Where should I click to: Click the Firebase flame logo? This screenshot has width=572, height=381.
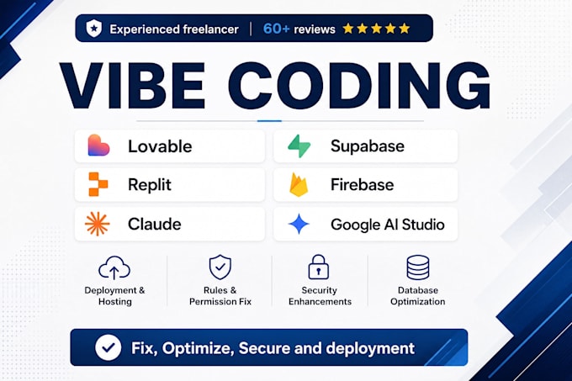[299, 185]
